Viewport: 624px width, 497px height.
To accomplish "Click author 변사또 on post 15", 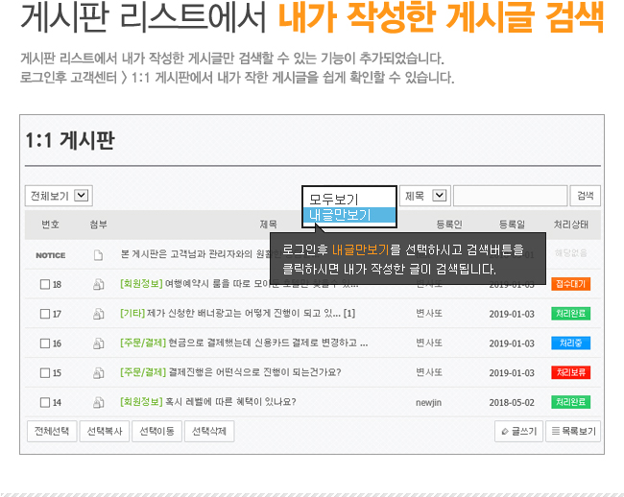I will point(429,372).
